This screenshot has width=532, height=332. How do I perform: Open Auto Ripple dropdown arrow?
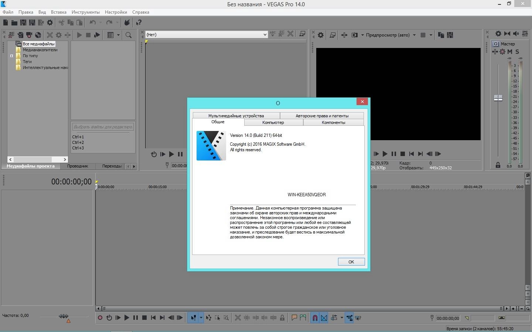(x=342, y=318)
